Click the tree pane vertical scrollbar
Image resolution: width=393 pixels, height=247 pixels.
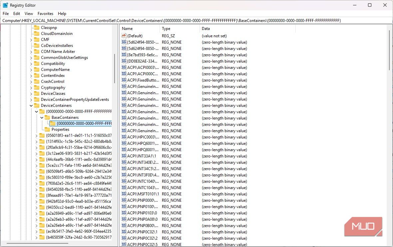pyautogui.click(x=115, y=68)
